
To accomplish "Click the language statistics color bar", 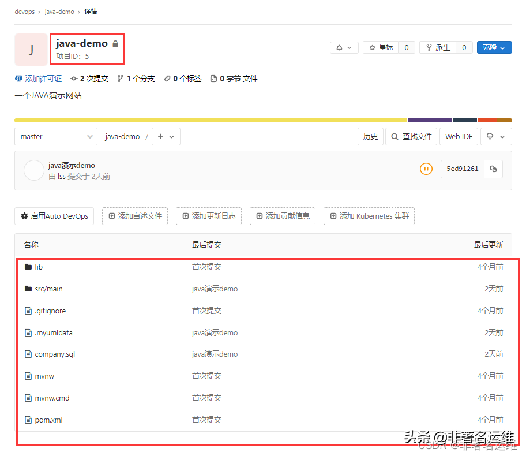I will click(x=260, y=119).
